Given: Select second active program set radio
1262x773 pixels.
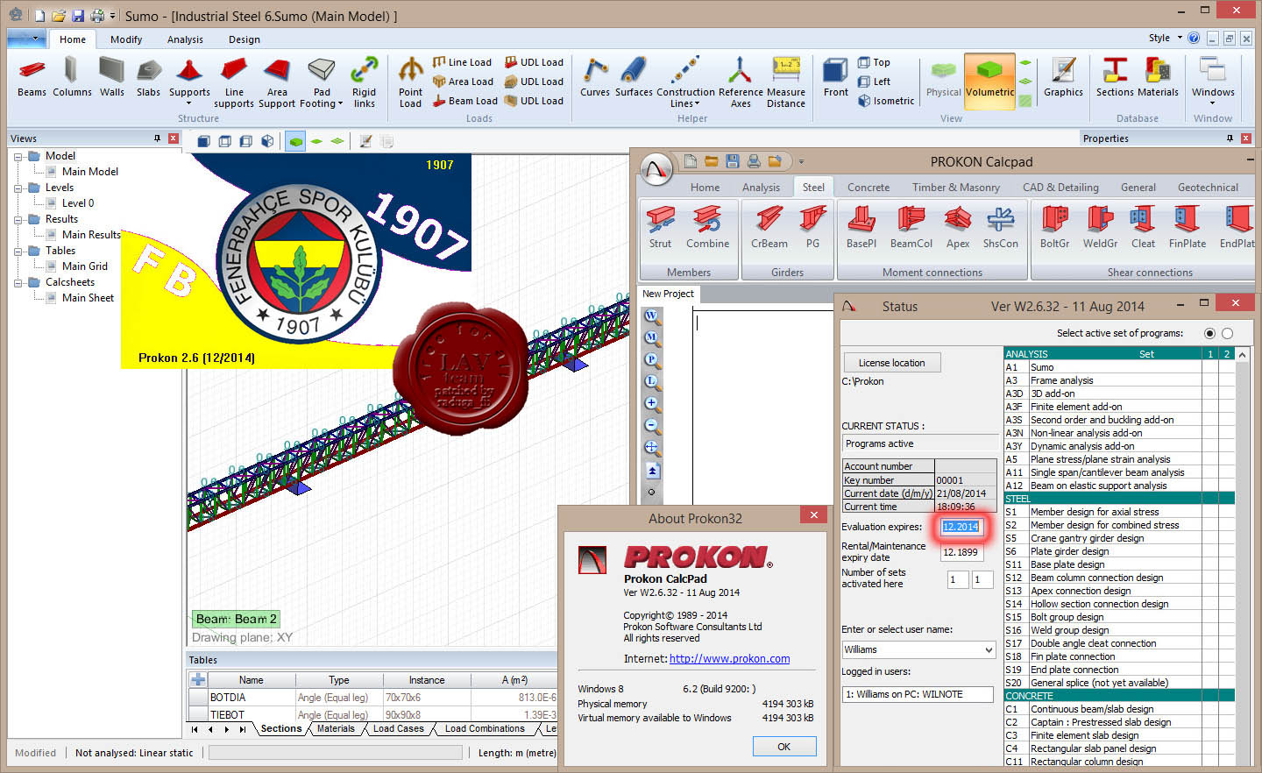Looking at the screenshot, I should point(1227,333).
